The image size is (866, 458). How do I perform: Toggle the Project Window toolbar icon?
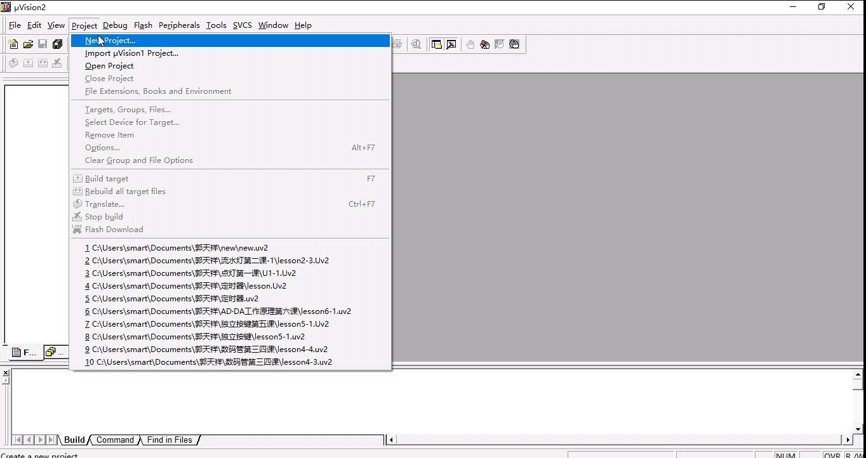click(437, 44)
